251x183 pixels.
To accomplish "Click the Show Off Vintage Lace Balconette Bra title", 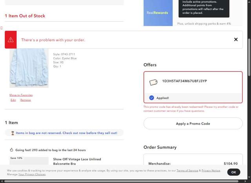I will [77, 161].
